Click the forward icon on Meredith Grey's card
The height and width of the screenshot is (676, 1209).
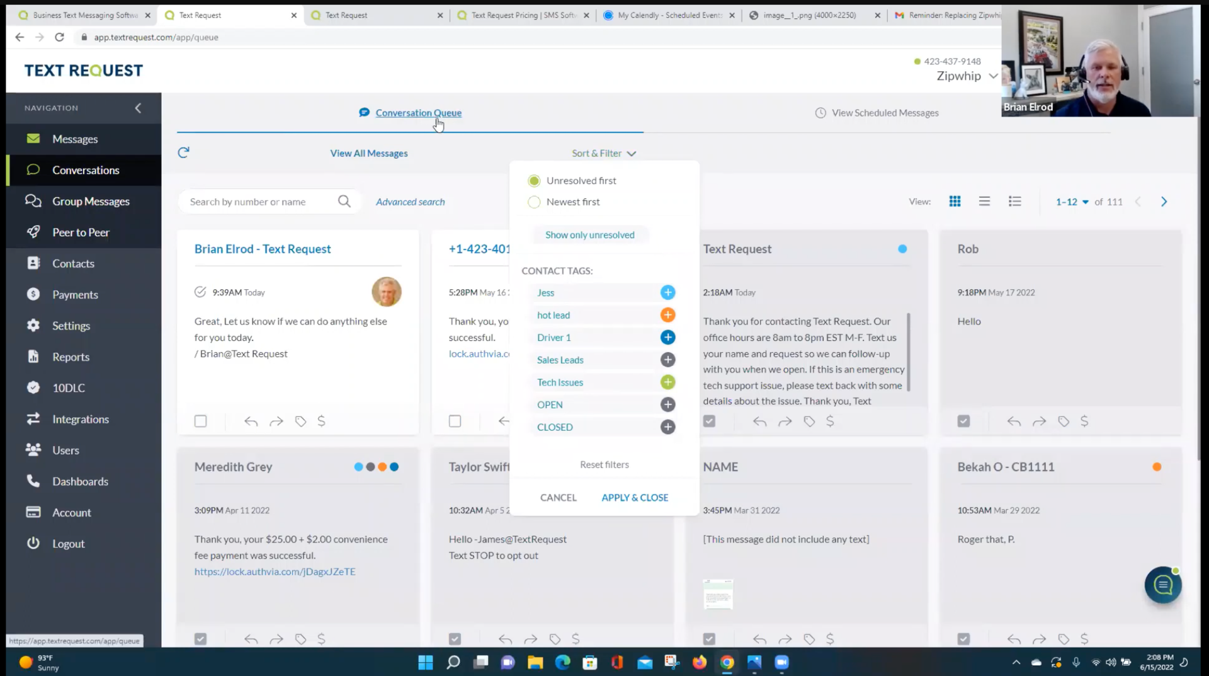(x=276, y=638)
